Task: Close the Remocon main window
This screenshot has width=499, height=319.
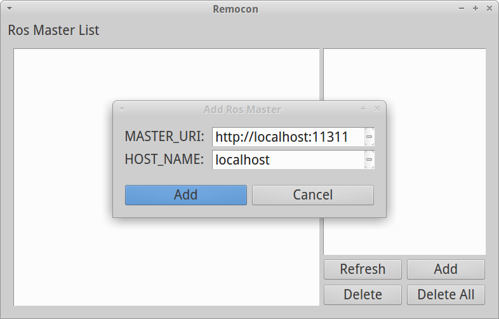Action: tap(489, 9)
